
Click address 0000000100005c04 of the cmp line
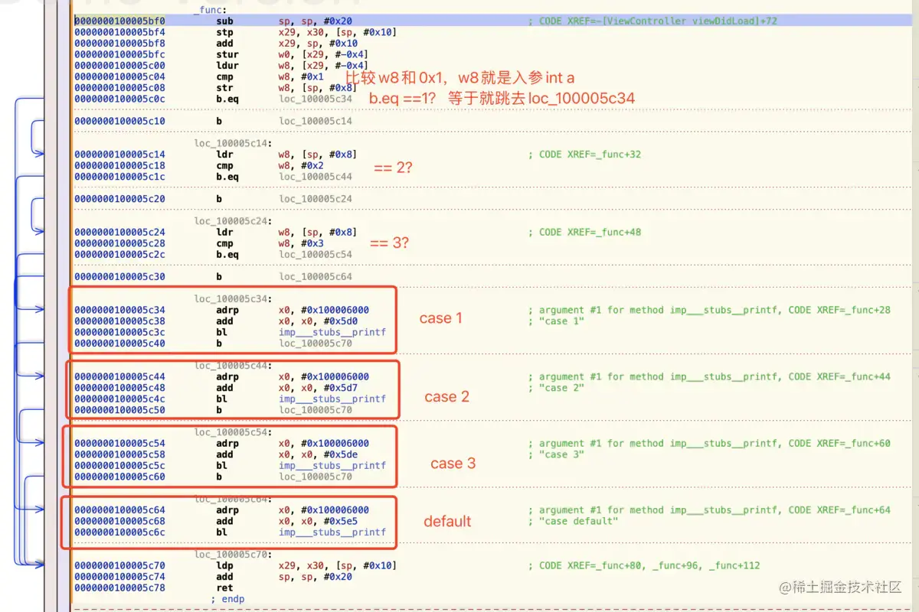pos(119,76)
